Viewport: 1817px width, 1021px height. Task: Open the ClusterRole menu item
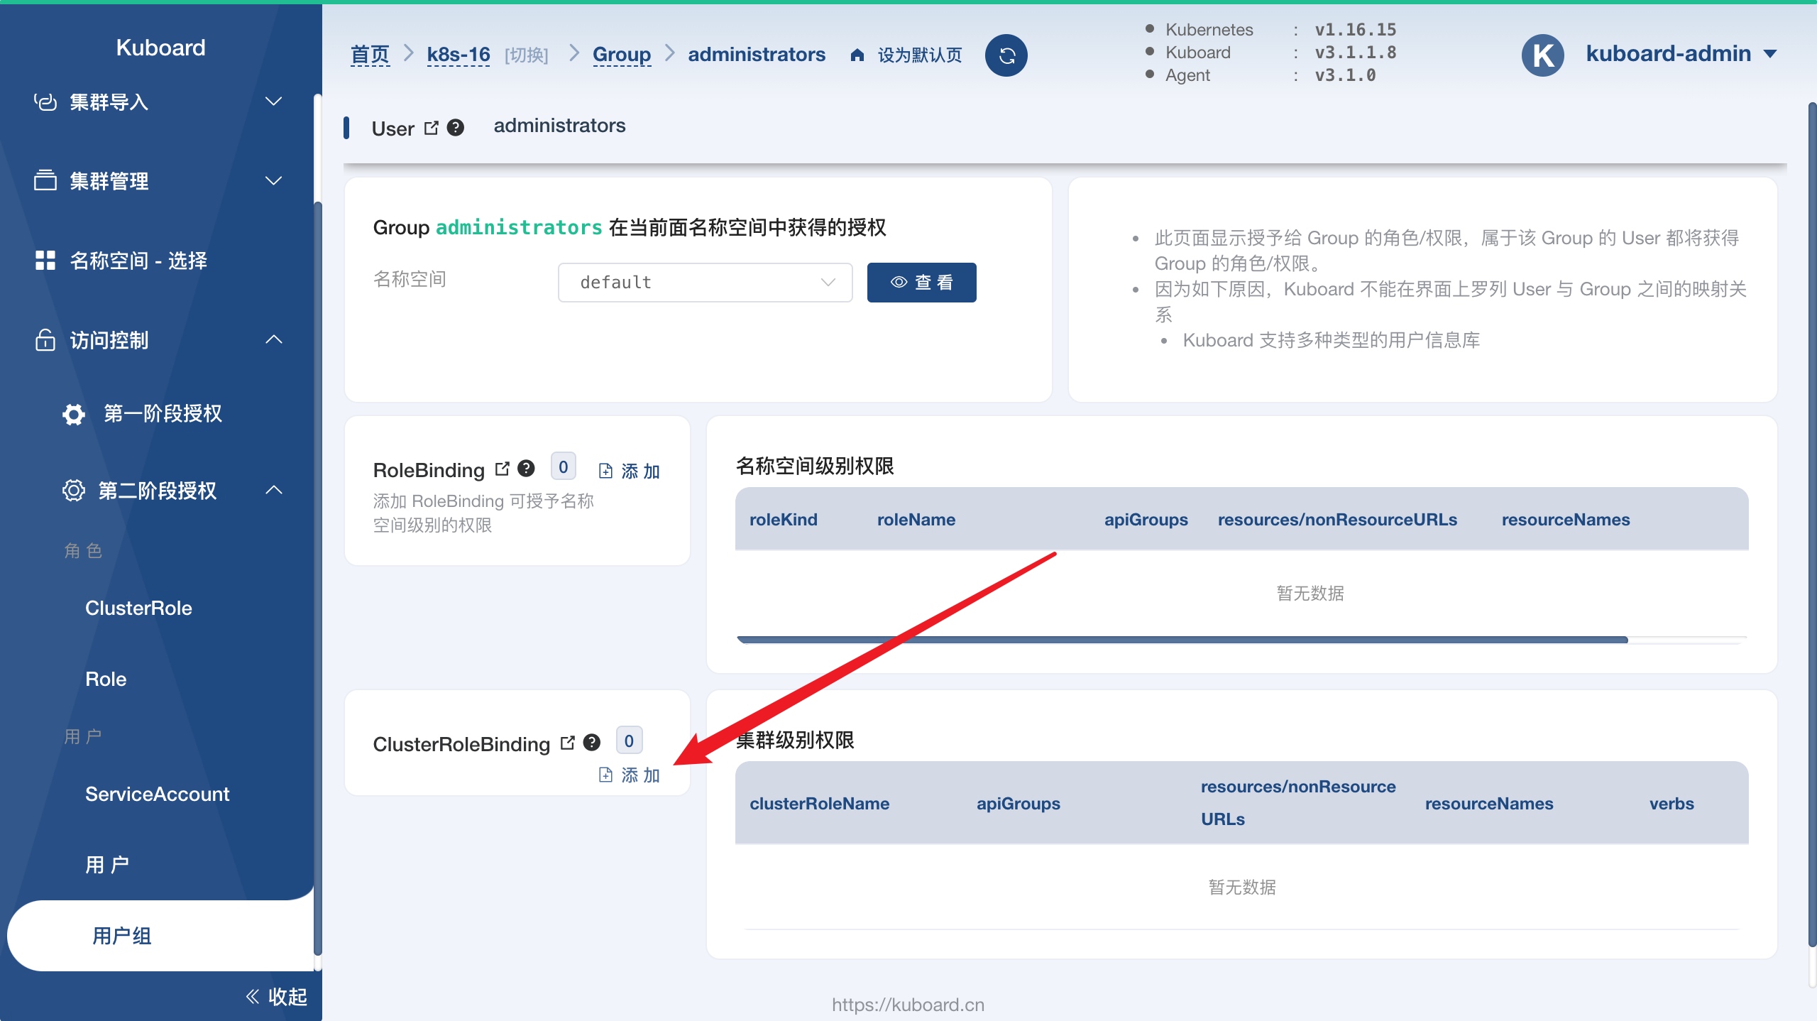139,608
